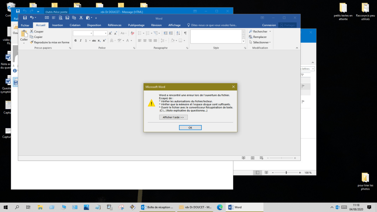This screenshot has height=212, width=377.
Task: Click Copier in the Presse-papiers group
Action: tap(36, 37)
